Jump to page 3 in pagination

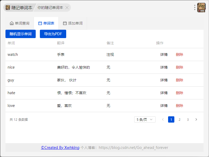click(188, 119)
